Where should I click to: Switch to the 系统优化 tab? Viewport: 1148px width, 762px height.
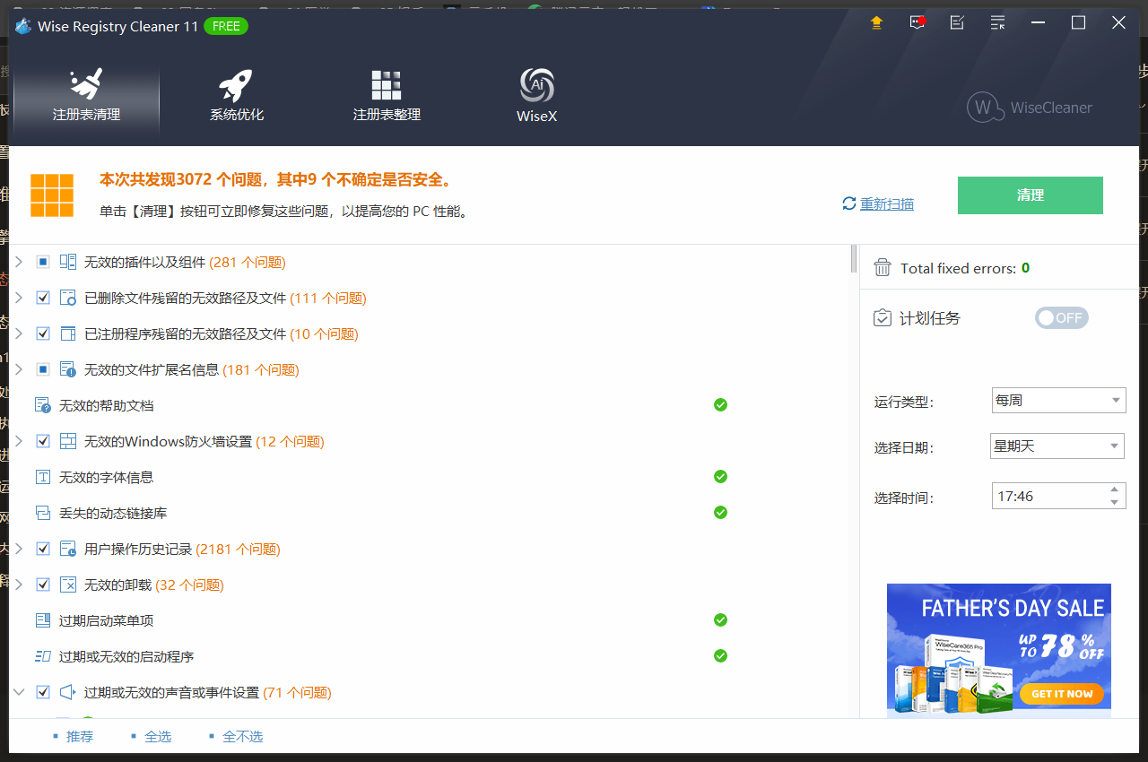(237, 96)
